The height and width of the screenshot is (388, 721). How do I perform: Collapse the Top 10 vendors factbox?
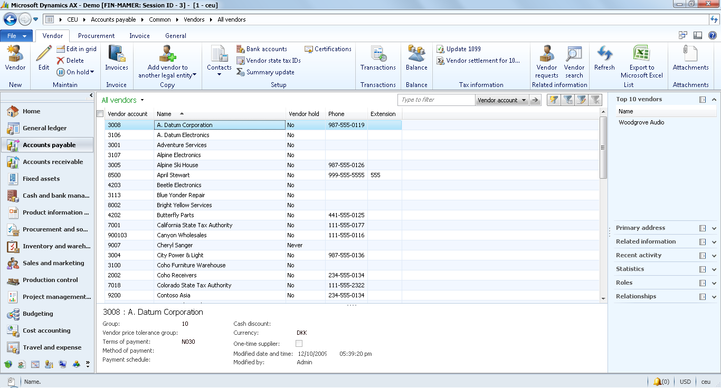click(714, 100)
